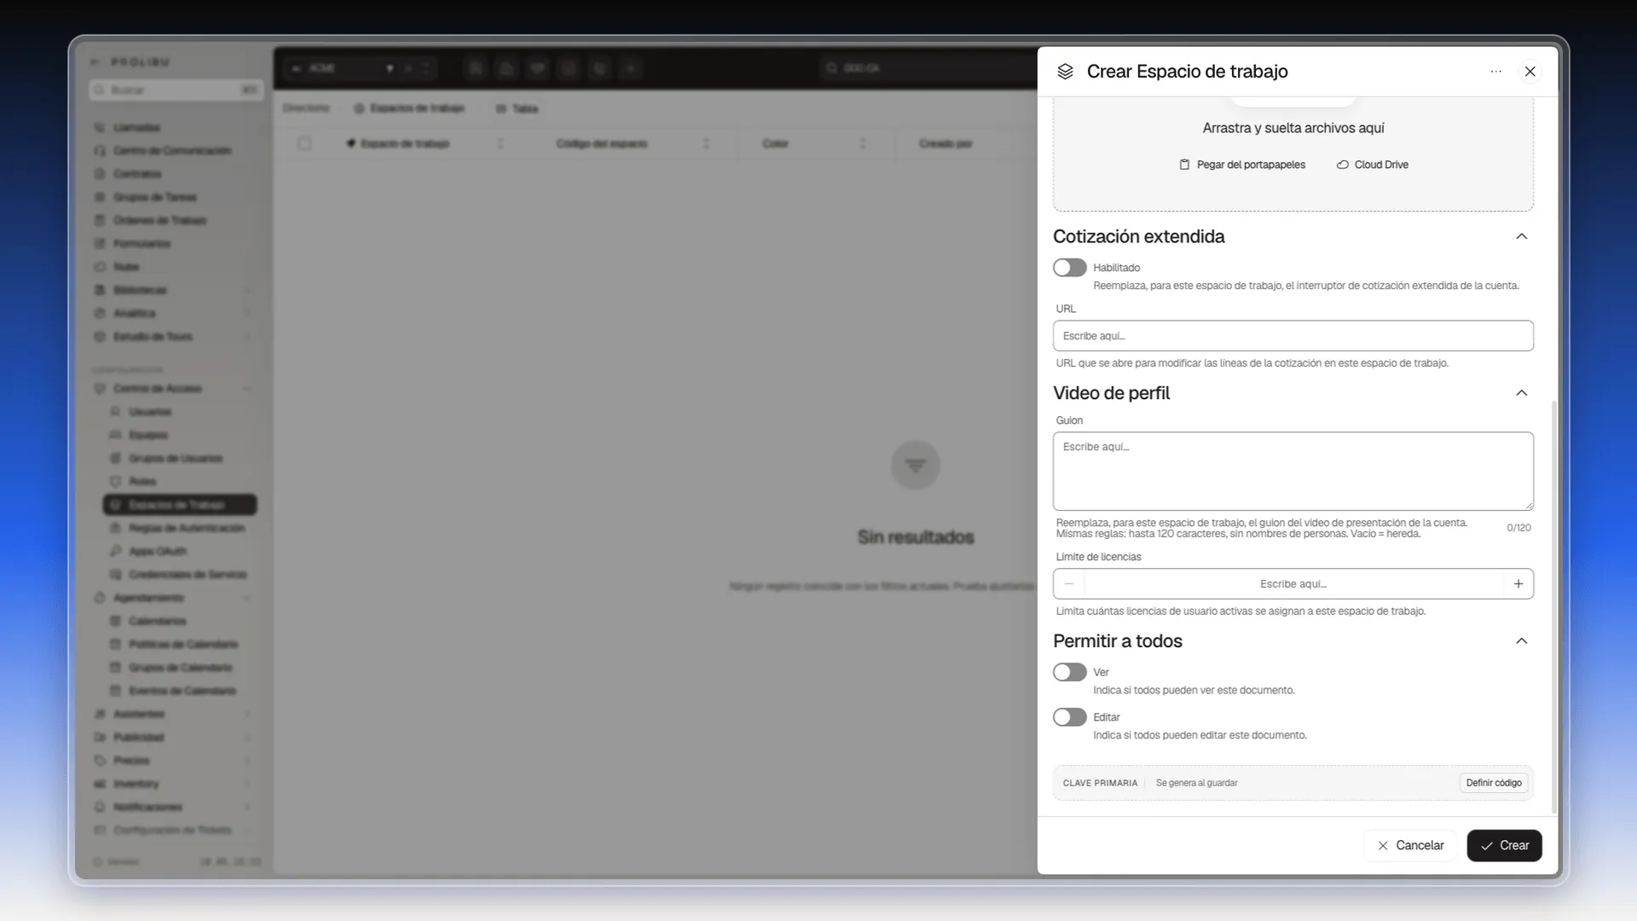Turn on the Editar toggle
This screenshot has width=1637, height=921.
click(1069, 717)
